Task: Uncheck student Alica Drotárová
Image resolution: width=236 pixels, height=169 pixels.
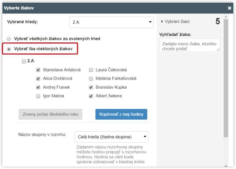Action: (38, 79)
